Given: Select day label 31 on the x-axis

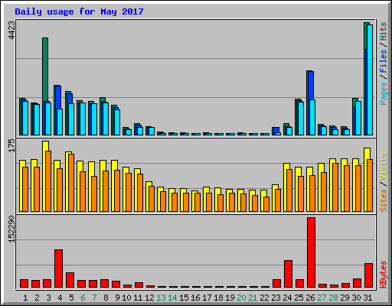Looking at the screenshot, I should point(367,298).
